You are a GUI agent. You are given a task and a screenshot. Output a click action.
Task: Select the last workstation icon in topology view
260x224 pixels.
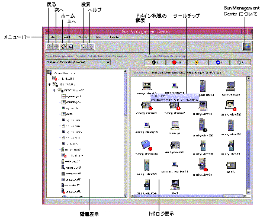tap(175, 185)
